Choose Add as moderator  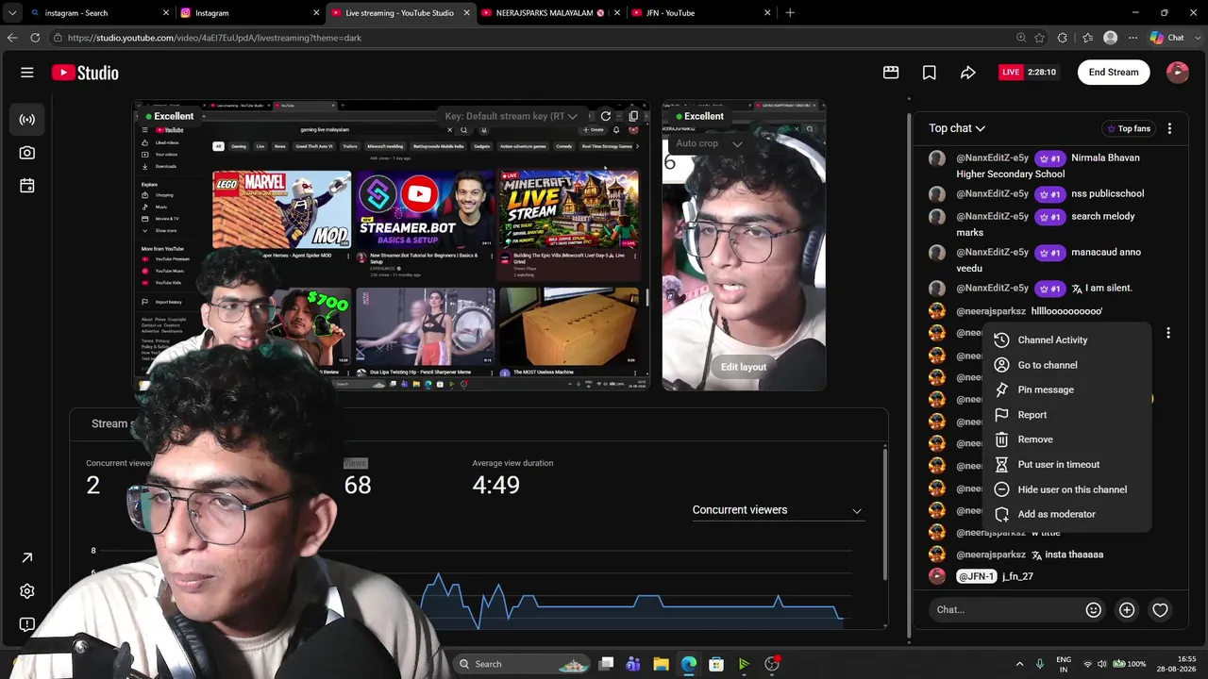pos(1067,515)
